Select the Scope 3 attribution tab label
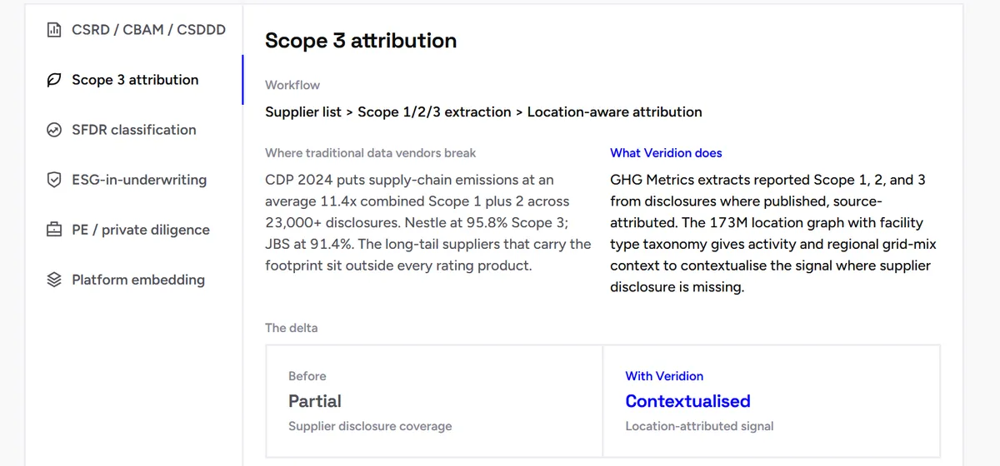1000x466 pixels. (x=135, y=80)
